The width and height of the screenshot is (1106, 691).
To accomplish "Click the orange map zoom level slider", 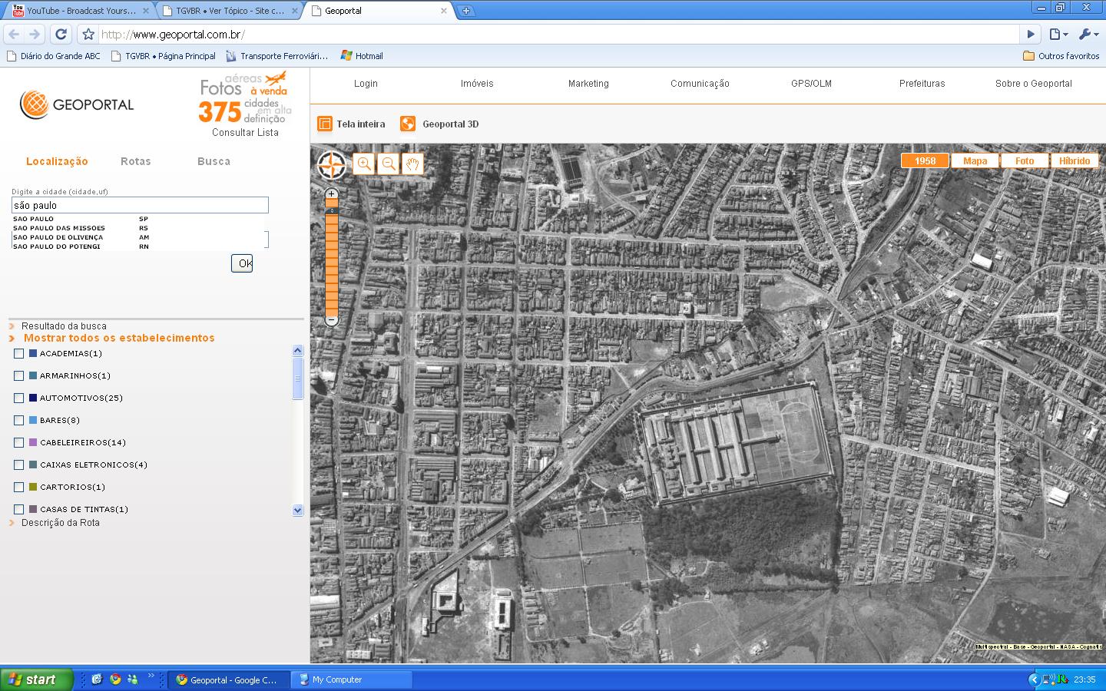I will 332,261.
